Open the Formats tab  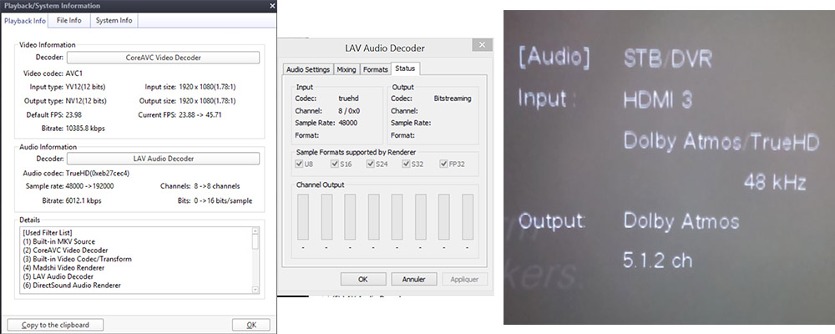tap(376, 70)
